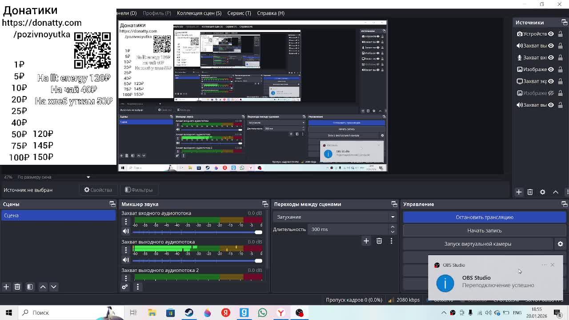Image resolution: width=569 pixels, height=320 pixels.
Task: Open the Профиль (P) menu
Action: click(x=156, y=13)
